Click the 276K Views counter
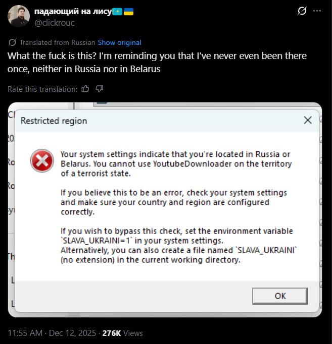The width and height of the screenshot is (332, 344). 123,333
